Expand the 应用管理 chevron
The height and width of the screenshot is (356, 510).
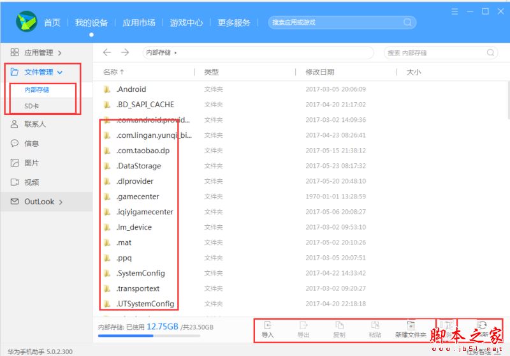60,53
